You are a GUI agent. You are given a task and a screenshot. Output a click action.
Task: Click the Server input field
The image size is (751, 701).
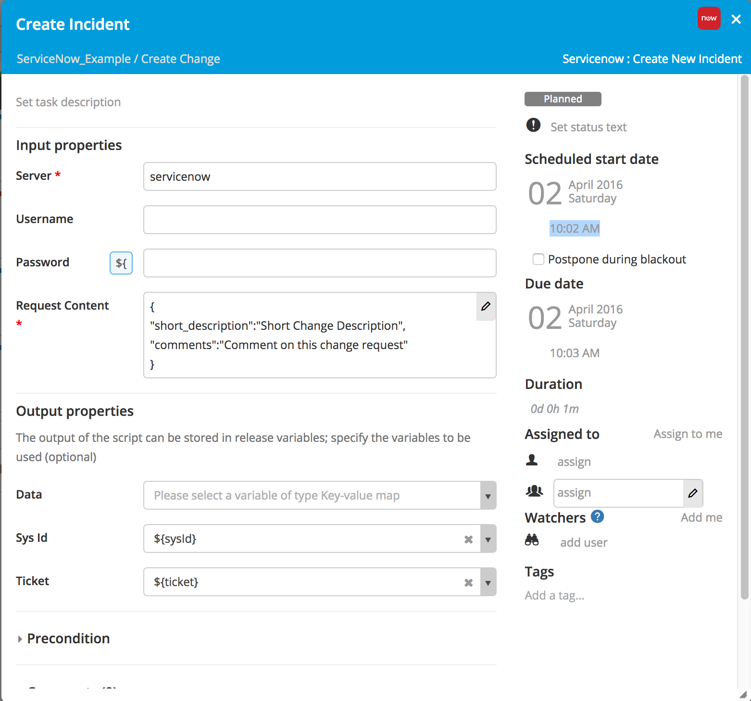coord(320,176)
